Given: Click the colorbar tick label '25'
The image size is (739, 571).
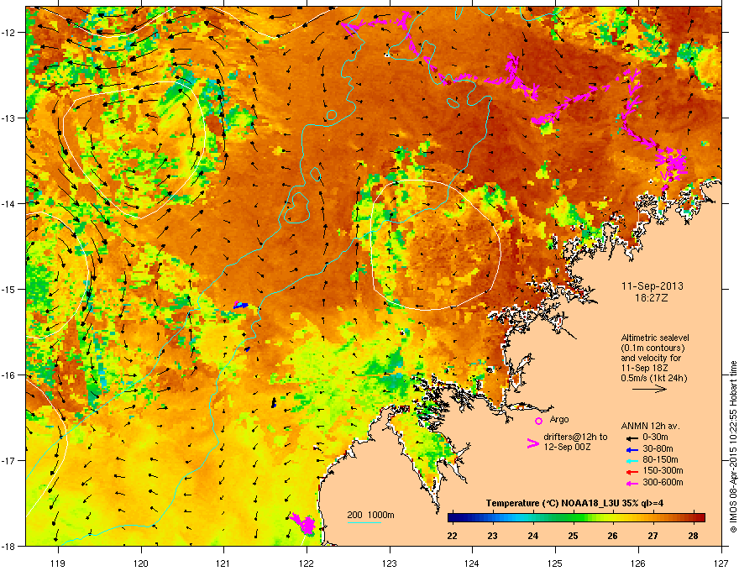Looking at the screenshot, I should (573, 536).
